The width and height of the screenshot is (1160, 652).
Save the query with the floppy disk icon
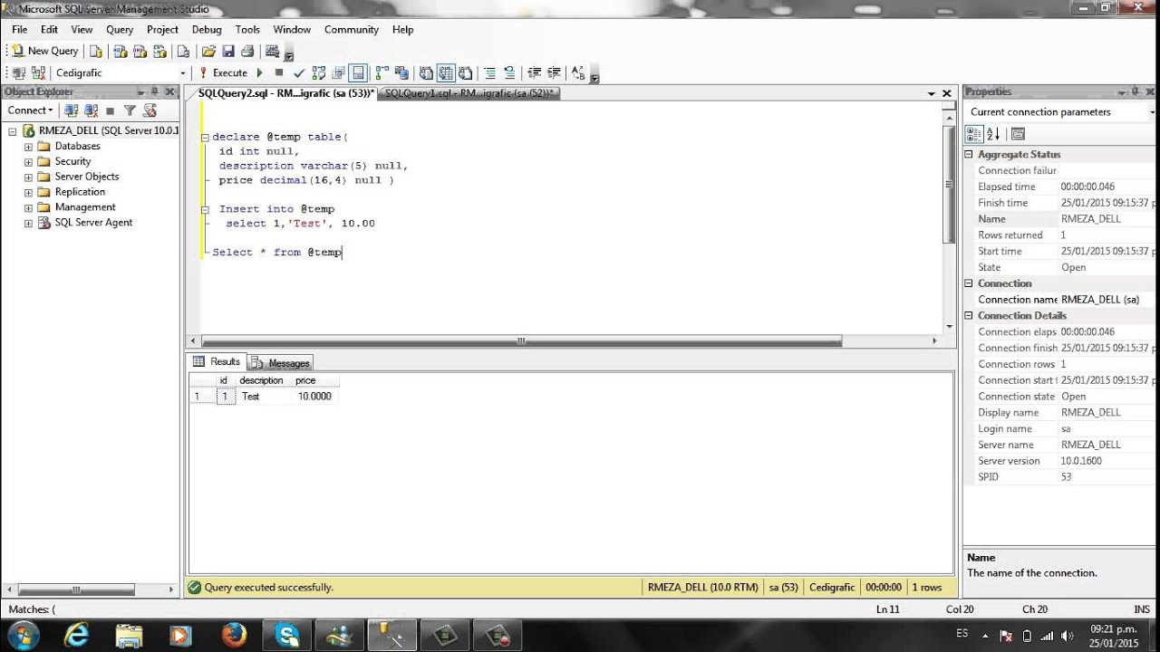point(228,52)
